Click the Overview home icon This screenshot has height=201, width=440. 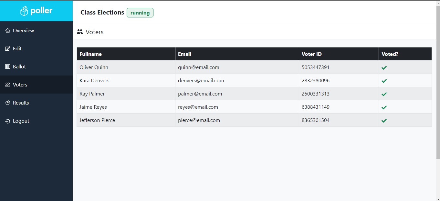8,30
